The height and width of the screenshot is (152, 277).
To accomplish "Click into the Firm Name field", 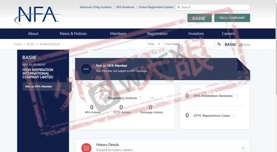I will (189, 44).
